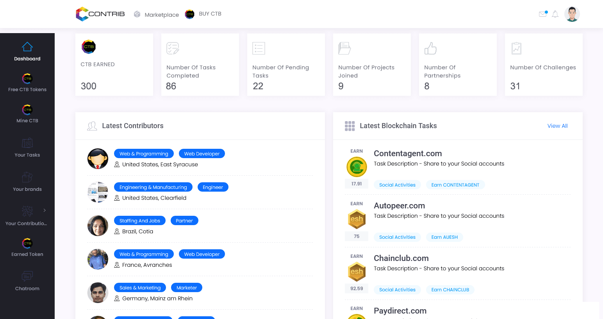Click the Partner role tag

click(184, 221)
